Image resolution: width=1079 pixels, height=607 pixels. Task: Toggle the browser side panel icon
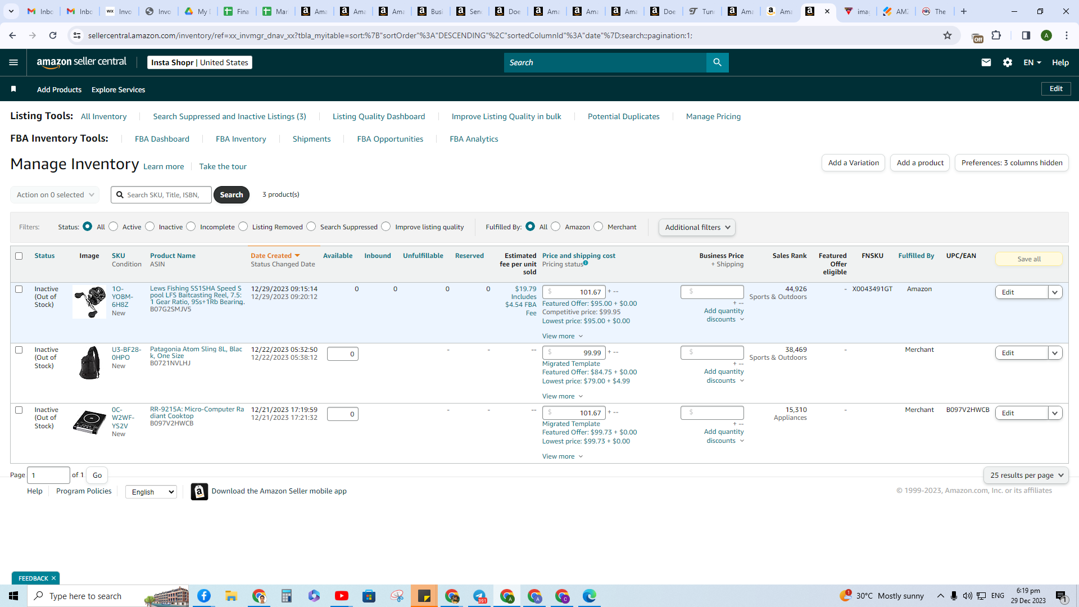point(1026,35)
